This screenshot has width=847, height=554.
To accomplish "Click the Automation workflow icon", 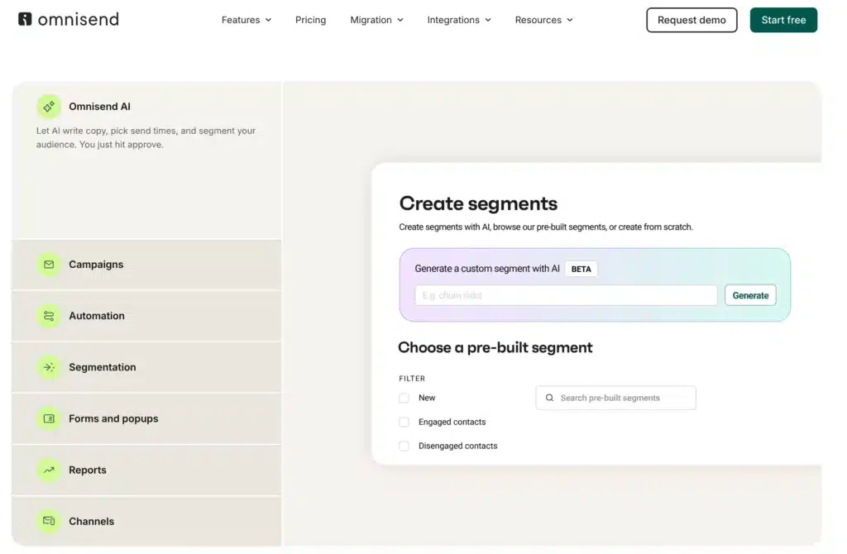I will pos(49,316).
